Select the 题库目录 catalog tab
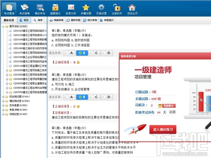The height and width of the screenshot is (158, 211). [9, 20]
